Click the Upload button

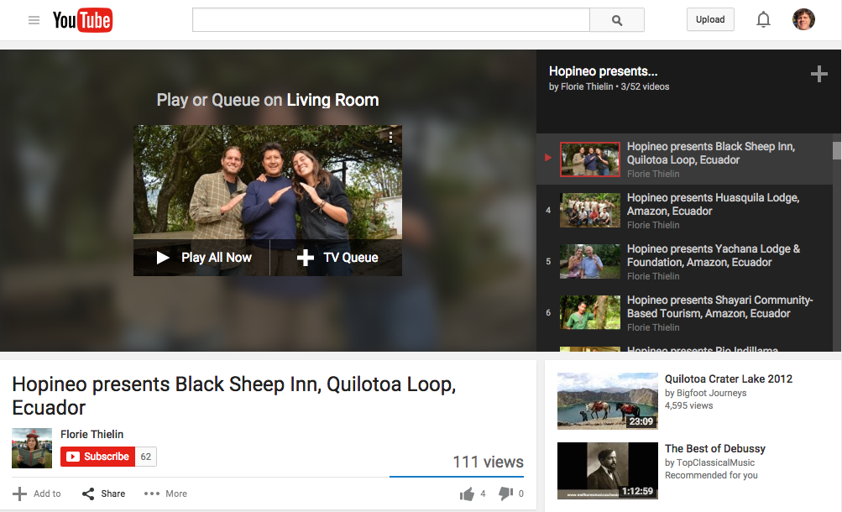pyautogui.click(x=710, y=19)
